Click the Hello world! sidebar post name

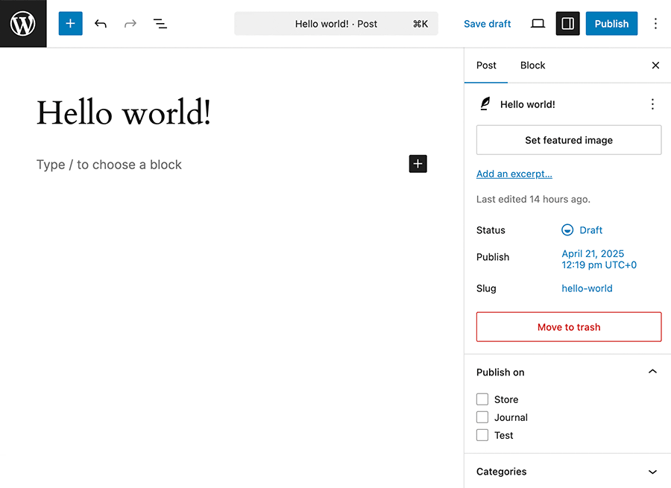pyautogui.click(x=528, y=104)
